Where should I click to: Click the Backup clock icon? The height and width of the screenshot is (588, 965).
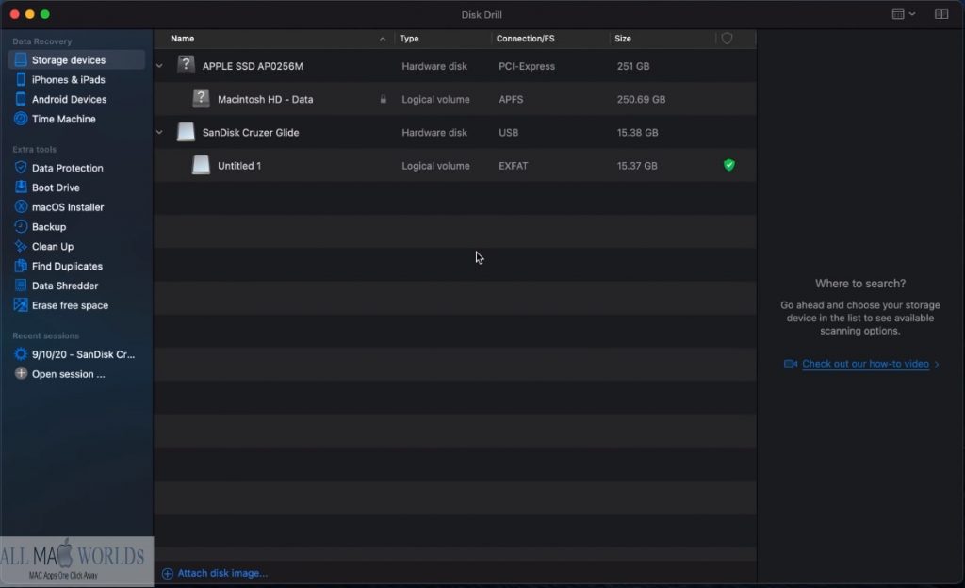(21, 226)
